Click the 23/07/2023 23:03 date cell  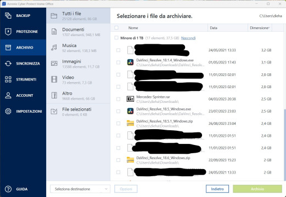[x=222, y=111]
